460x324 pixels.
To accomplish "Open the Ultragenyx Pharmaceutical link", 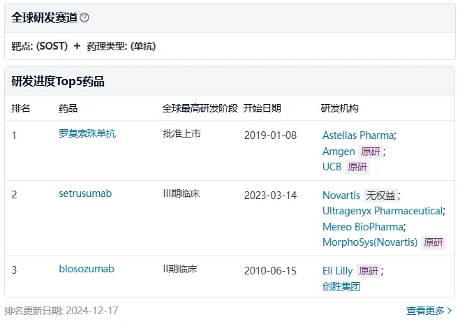I will [382, 211].
